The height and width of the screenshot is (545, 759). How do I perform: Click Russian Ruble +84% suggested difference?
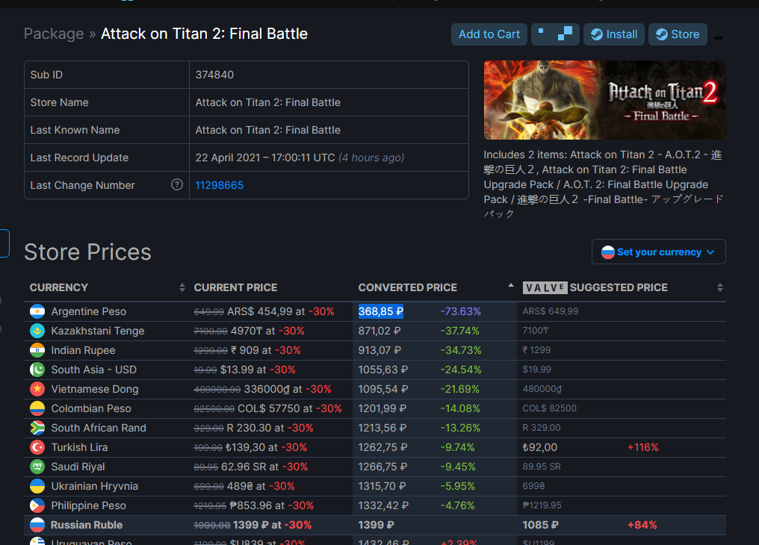(642, 525)
